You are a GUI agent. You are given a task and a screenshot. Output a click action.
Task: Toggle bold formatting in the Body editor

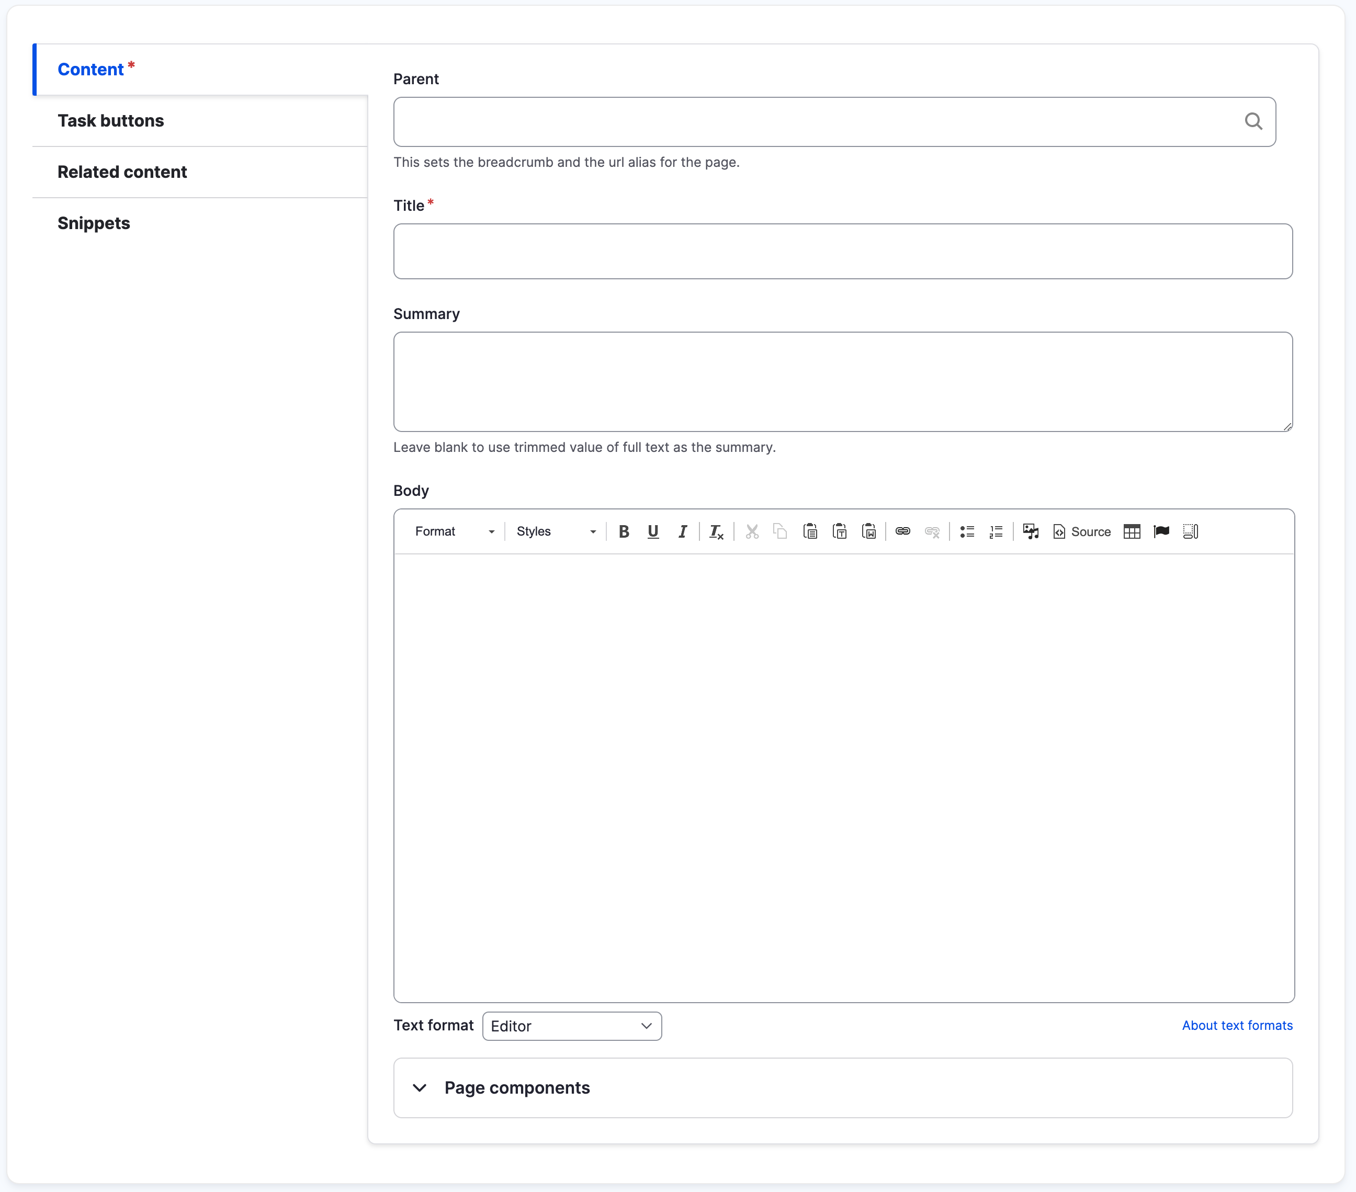[624, 531]
